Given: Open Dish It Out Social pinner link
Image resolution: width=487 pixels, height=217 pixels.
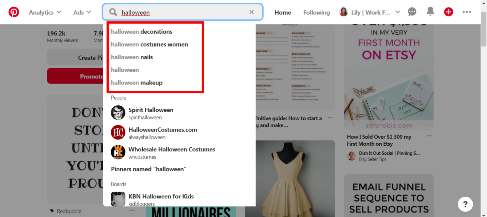Looking at the screenshot, I should coord(389,153).
